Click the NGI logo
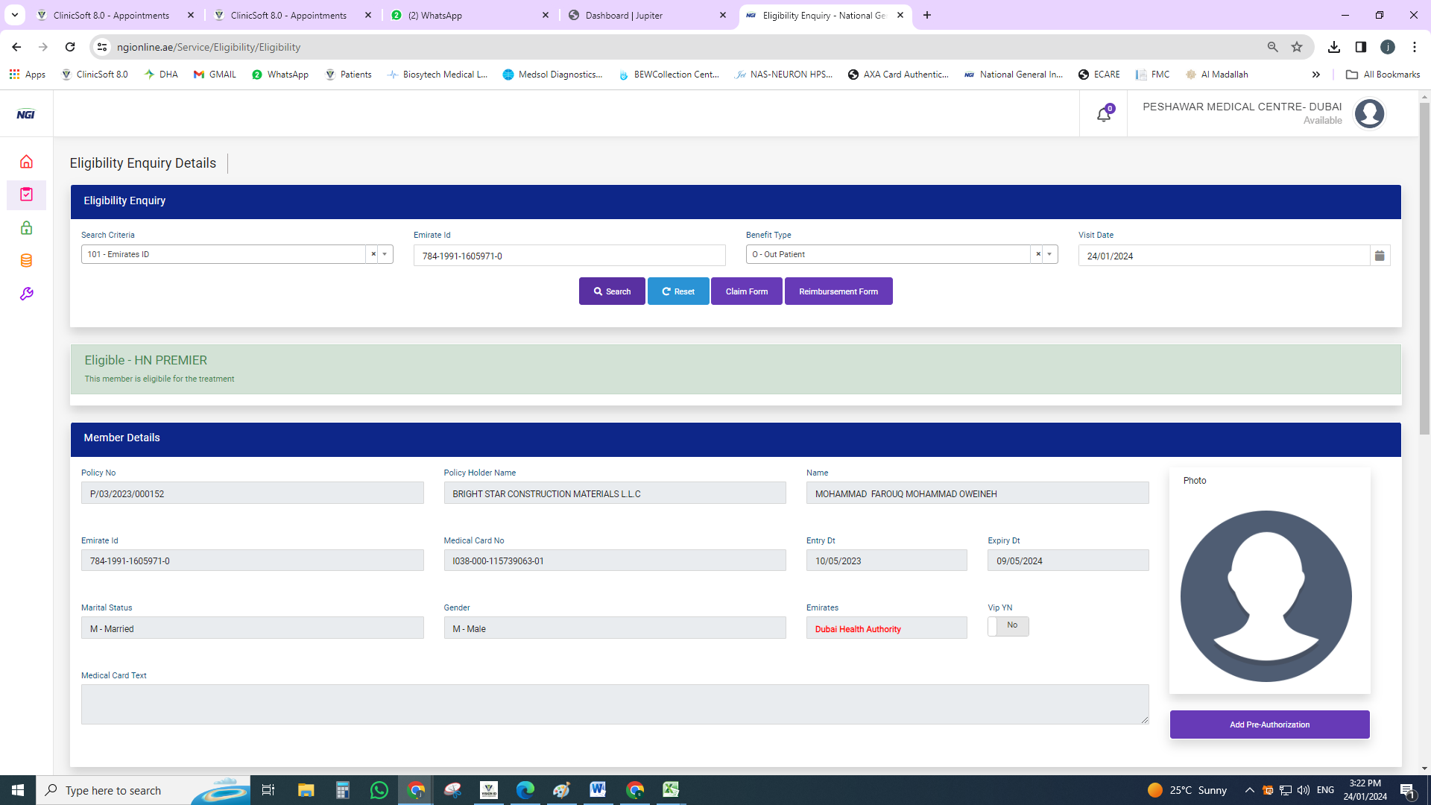 click(x=26, y=114)
